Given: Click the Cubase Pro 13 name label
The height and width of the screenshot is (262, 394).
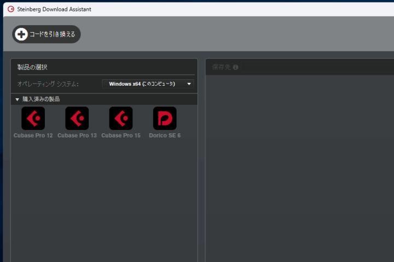Looking at the screenshot, I should click(x=77, y=135).
